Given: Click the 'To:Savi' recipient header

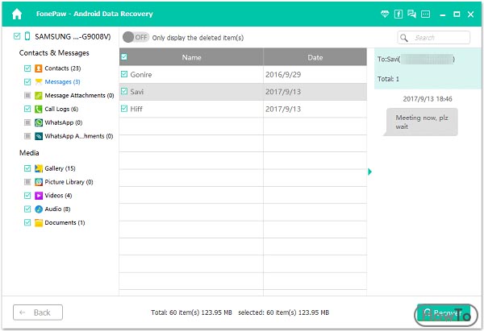Looking at the screenshot, I should pos(416,59).
